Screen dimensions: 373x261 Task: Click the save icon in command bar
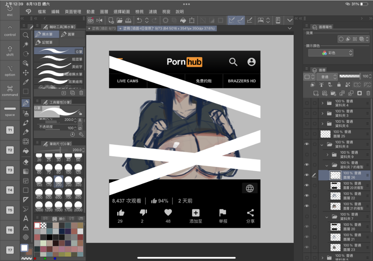tap(128, 20)
